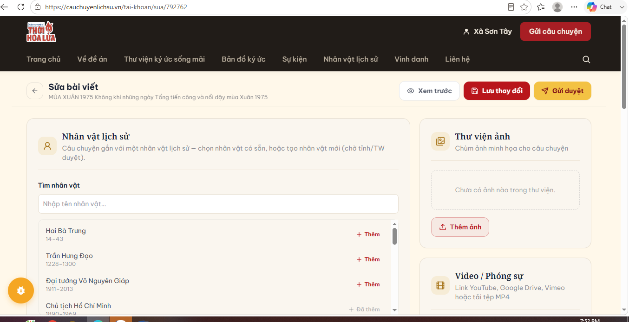Add Đại tướng Võ Nguyên Giáp with Thêm

pyautogui.click(x=368, y=284)
